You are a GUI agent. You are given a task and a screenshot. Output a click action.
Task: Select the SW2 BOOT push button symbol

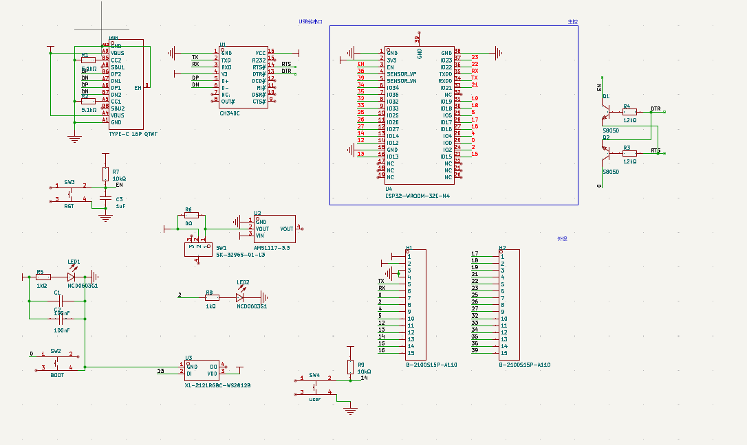pyautogui.click(x=56, y=361)
